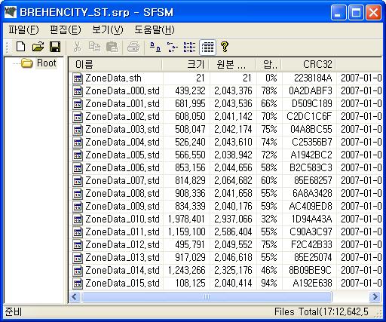Open the 편집(E) menu
The width and height of the screenshot is (386, 322).
tap(66, 30)
